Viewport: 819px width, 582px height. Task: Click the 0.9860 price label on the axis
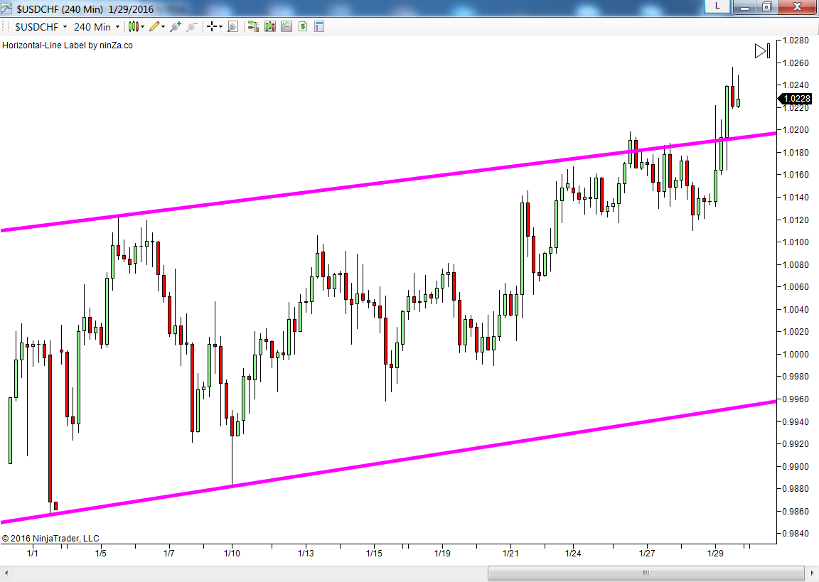pyautogui.click(x=796, y=512)
